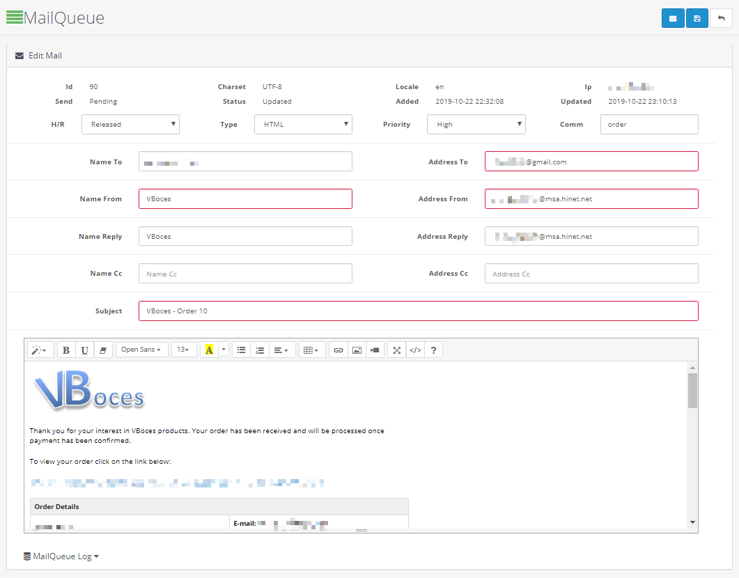
Task: Click the Name To input field
Action: click(245, 162)
